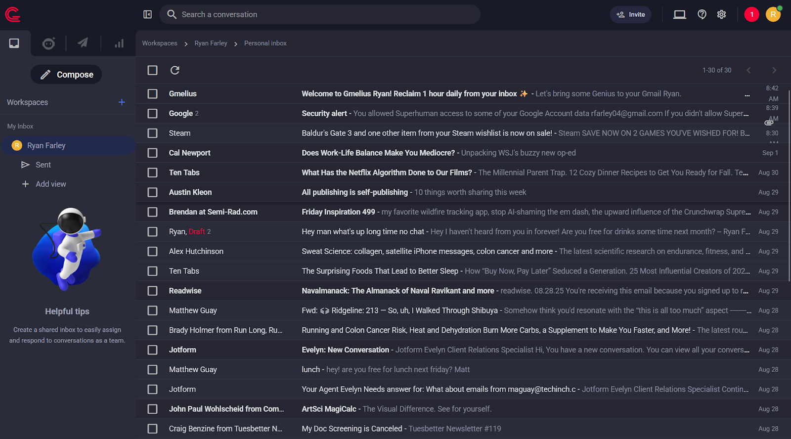Open the inbox tab icon
Screen dimensions: 791x439
pos(14,44)
